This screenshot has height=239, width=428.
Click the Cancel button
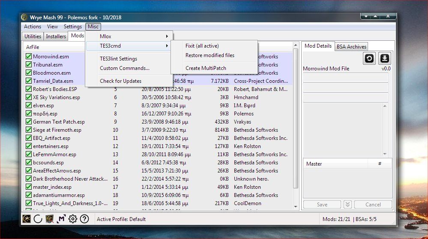click(x=373, y=205)
